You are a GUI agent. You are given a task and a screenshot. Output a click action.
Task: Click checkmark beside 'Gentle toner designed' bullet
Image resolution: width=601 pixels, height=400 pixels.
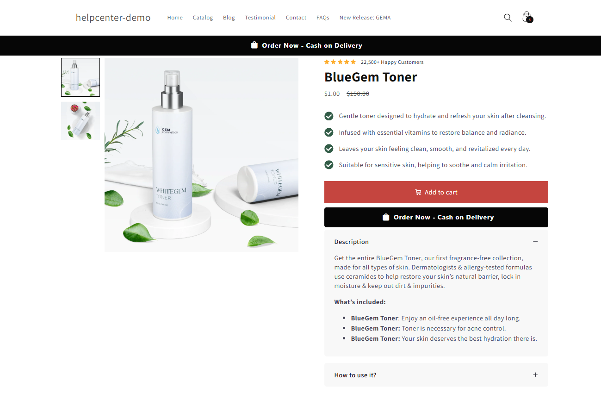pos(329,116)
